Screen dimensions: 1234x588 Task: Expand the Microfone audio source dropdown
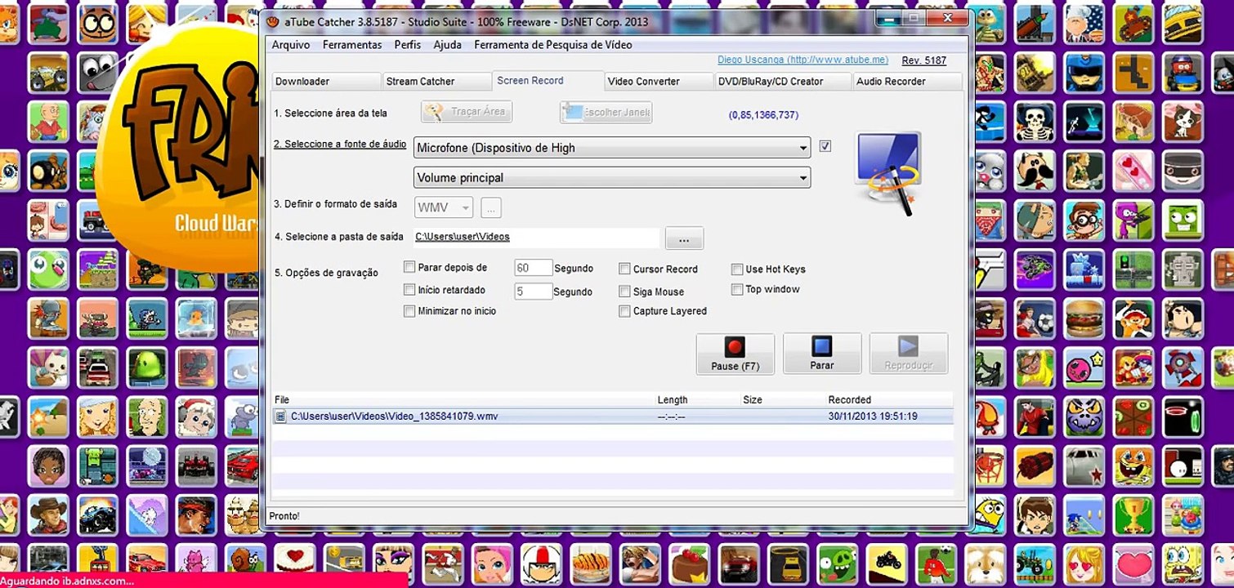click(612, 148)
